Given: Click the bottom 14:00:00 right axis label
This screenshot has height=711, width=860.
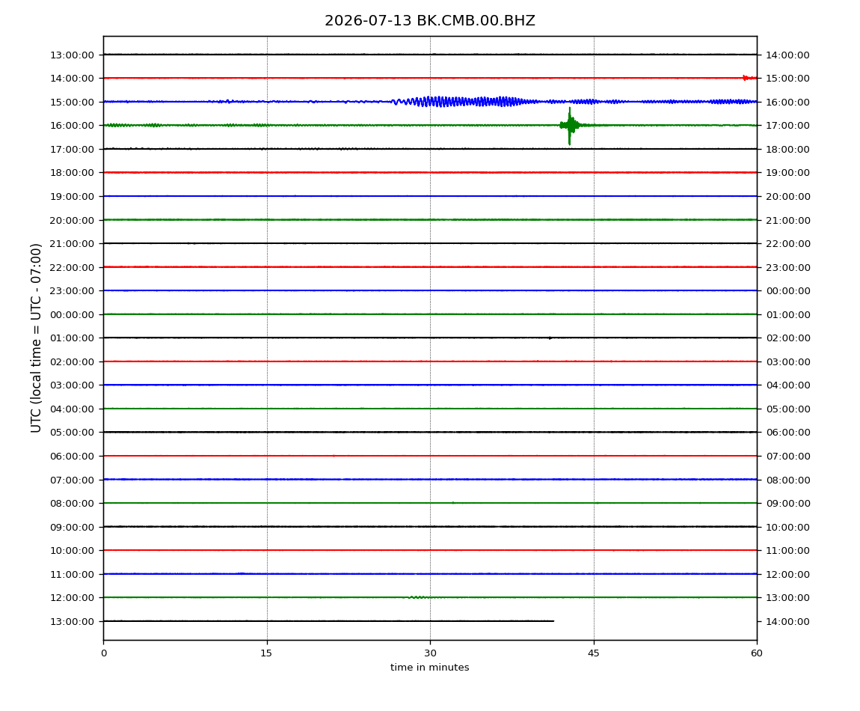Looking at the screenshot, I should [x=787, y=621].
